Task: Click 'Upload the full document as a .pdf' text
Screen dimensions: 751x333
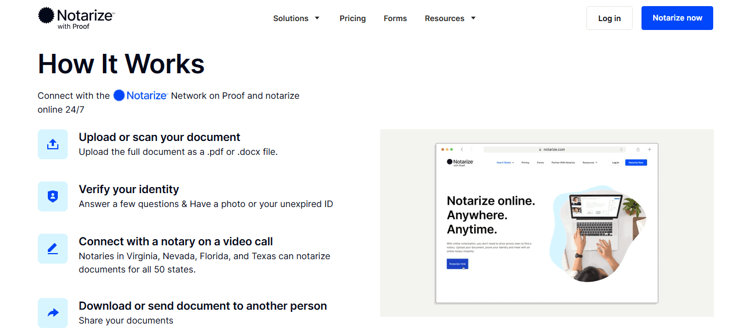Action: [x=178, y=152]
